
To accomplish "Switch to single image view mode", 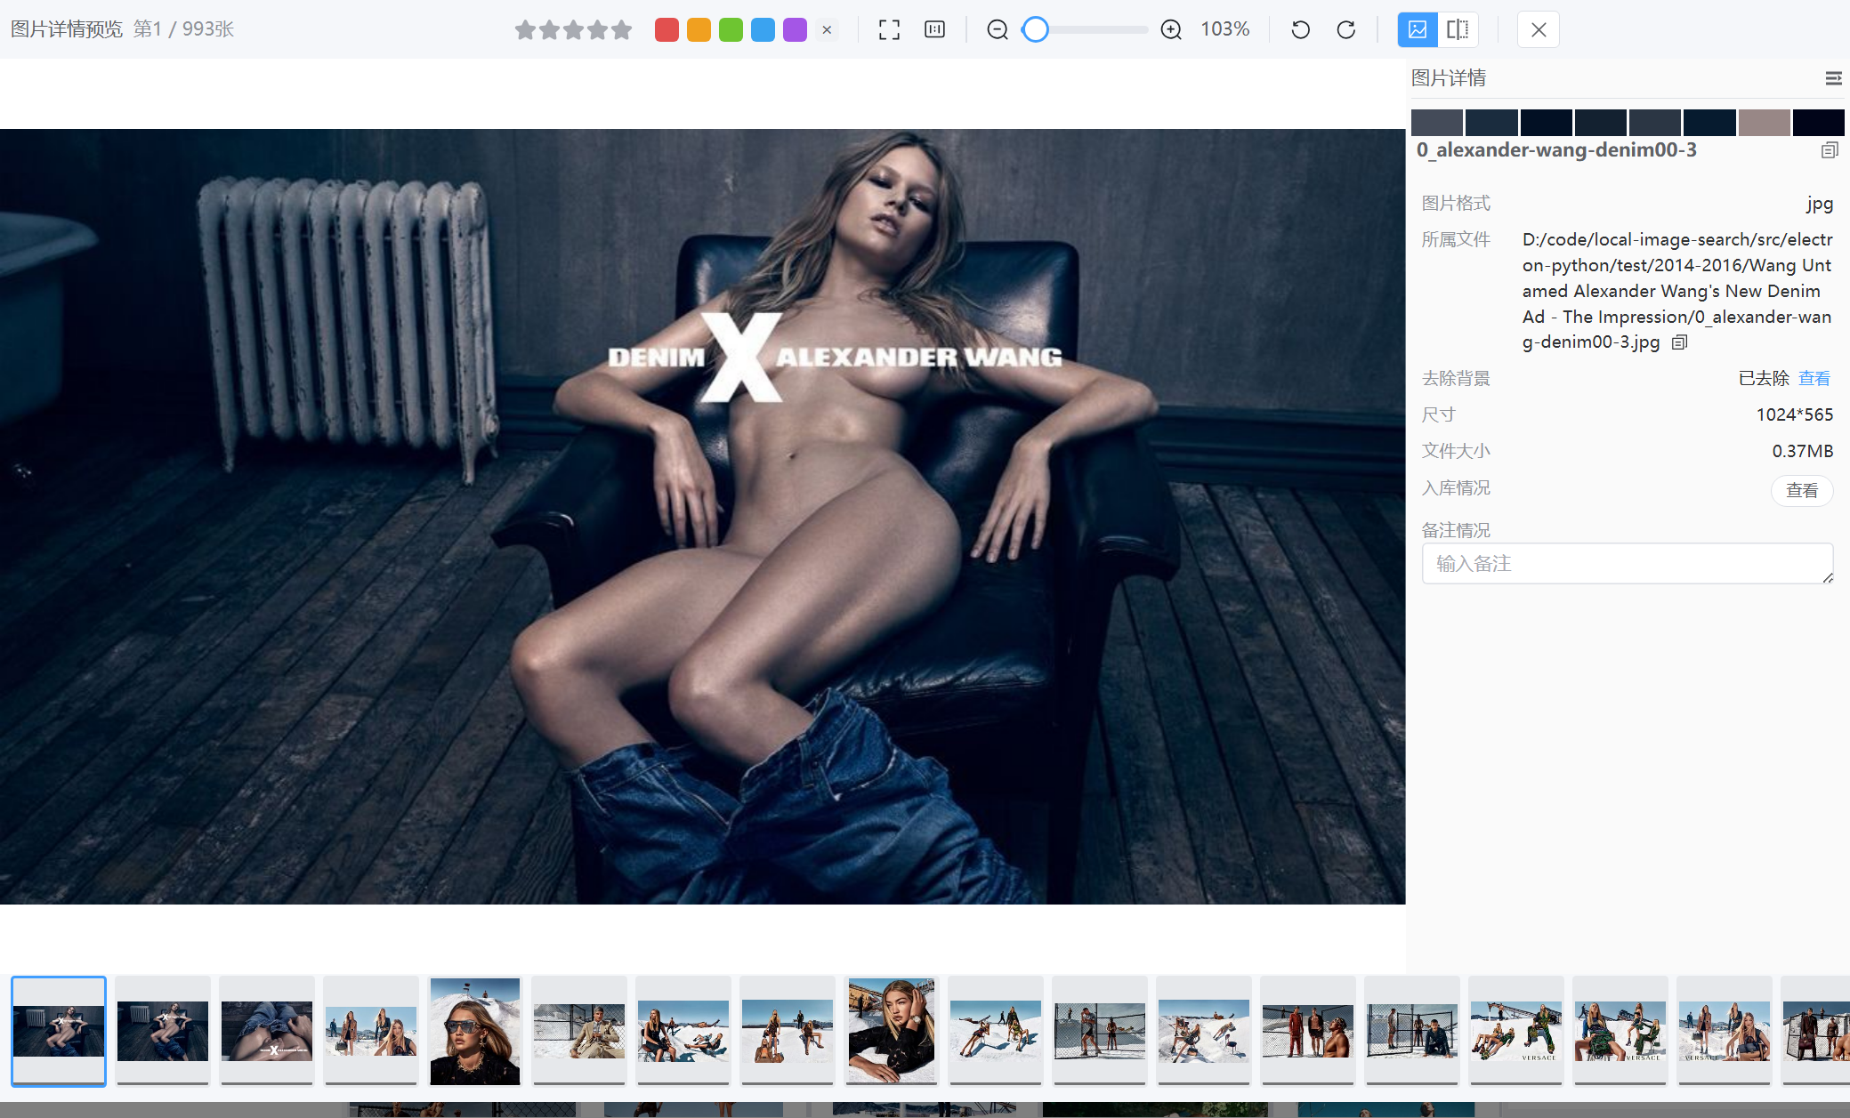I will [x=1418, y=29].
